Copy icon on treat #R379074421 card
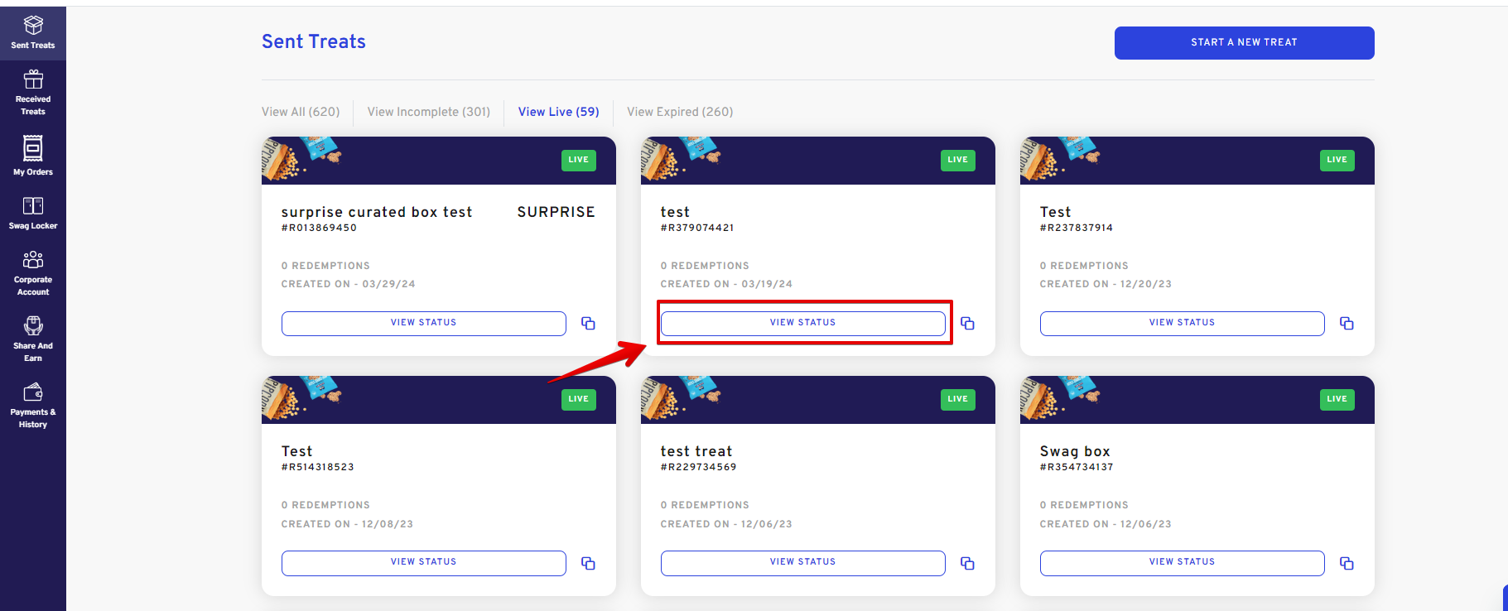Image resolution: width=1508 pixels, height=611 pixels. pos(967,323)
